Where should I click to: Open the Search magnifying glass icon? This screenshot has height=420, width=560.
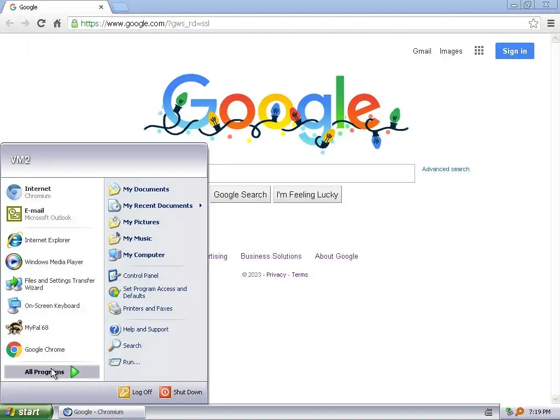coord(114,346)
